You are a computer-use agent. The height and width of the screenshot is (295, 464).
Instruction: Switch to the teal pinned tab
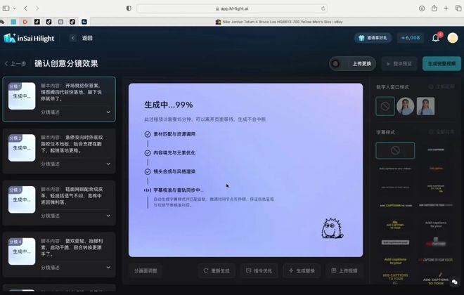pos(13,22)
